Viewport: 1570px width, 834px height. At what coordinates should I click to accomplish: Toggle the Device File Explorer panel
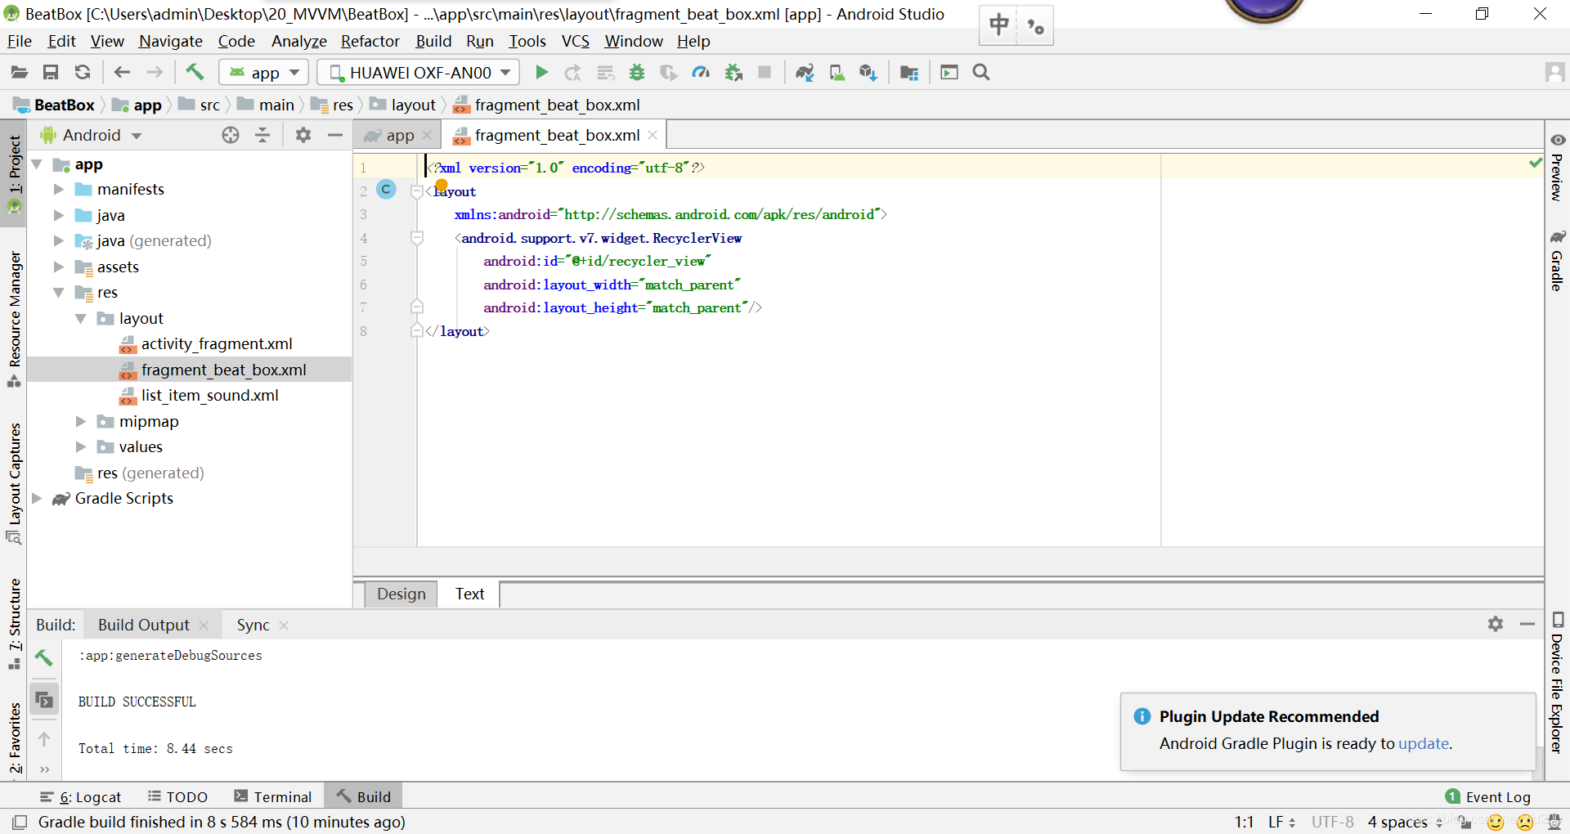pos(1557,683)
